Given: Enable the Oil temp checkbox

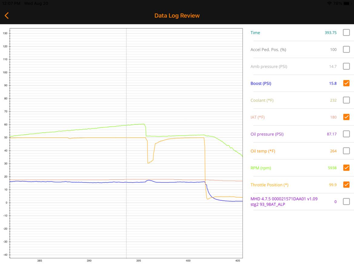Looking at the screenshot, I should 346,151.
